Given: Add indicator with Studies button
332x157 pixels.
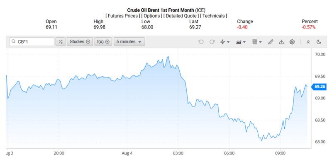Looking at the screenshot, I should point(80,41).
